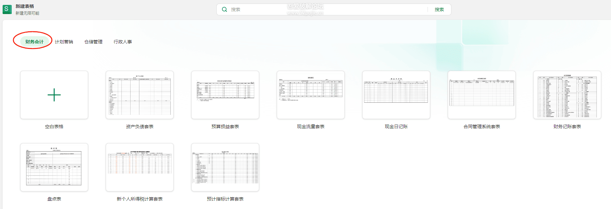Select the 预计指标计算套表 template thumbnail
This screenshot has height=209, width=611.
click(225, 167)
